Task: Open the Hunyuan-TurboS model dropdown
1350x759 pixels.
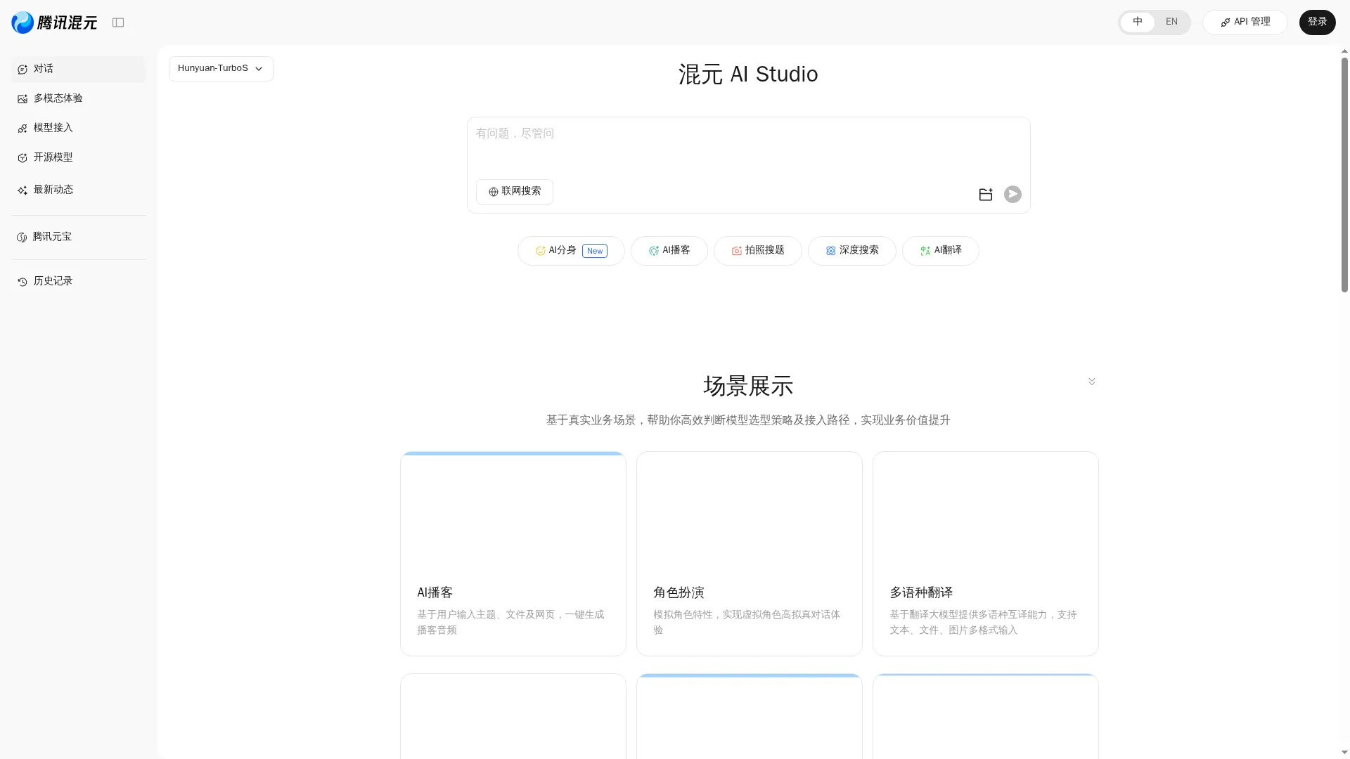Action: coord(220,68)
